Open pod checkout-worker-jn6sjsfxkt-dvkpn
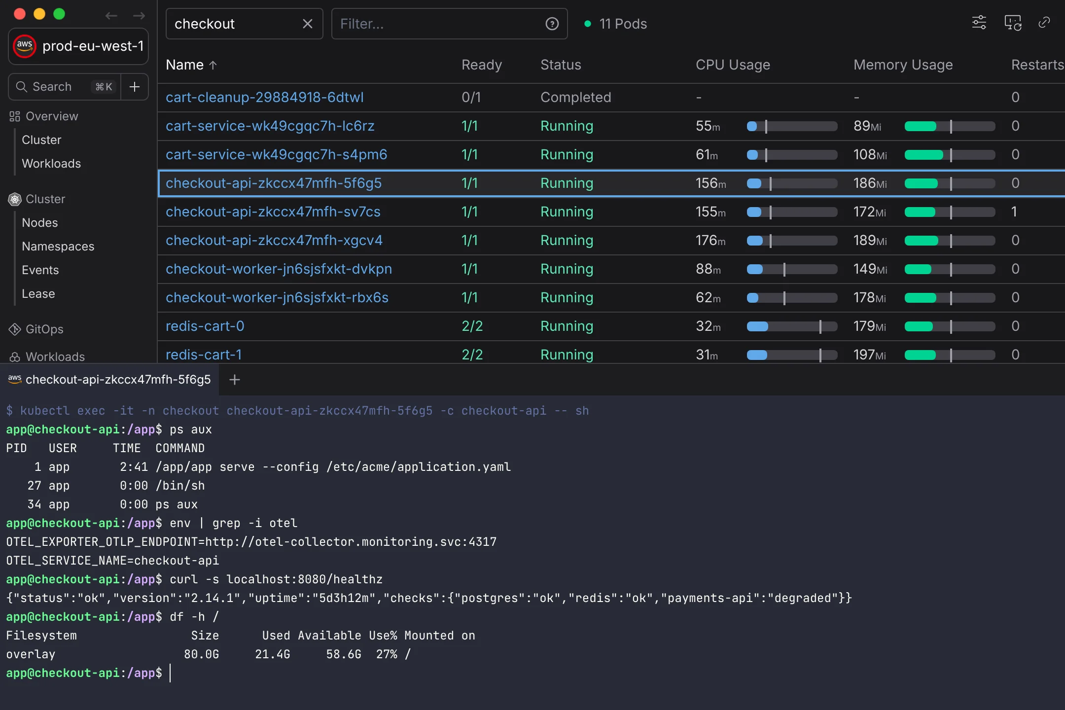 [279, 269]
